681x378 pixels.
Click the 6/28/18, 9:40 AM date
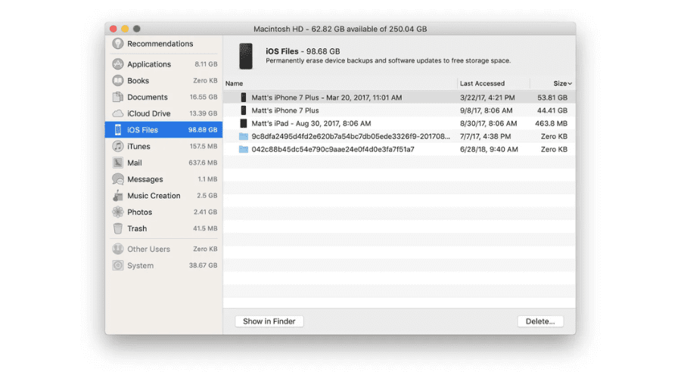point(489,149)
